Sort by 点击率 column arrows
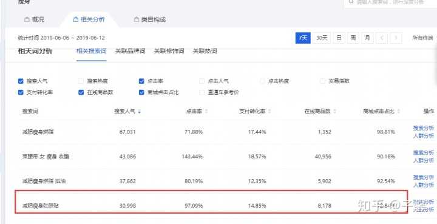The width and height of the screenshot is (437, 224). point(206,112)
